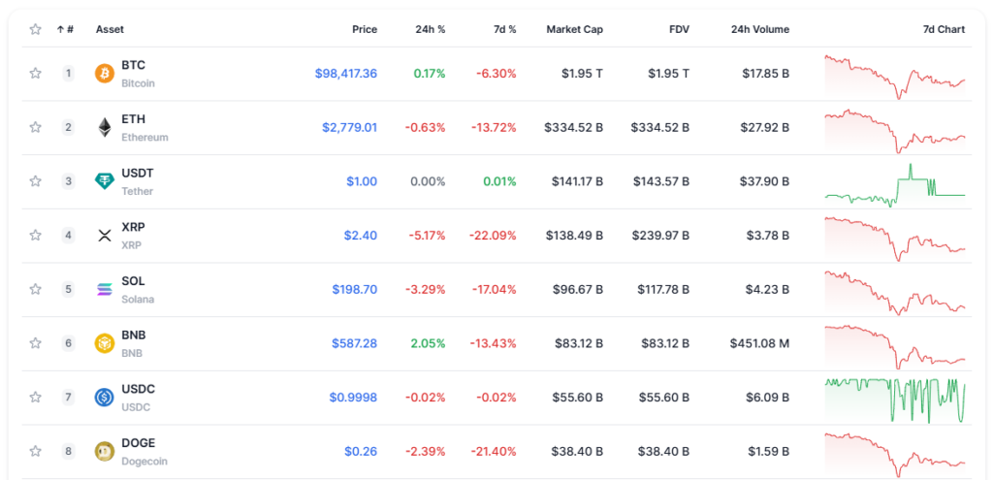
Task: Click the 2.05% 24h change value
Action: tap(430, 343)
